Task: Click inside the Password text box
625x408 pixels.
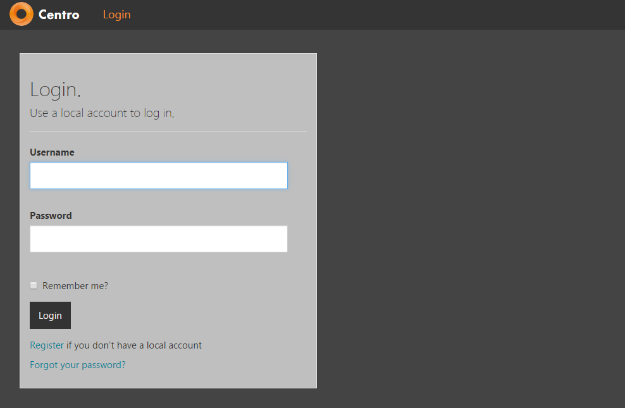Action: (158, 239)
